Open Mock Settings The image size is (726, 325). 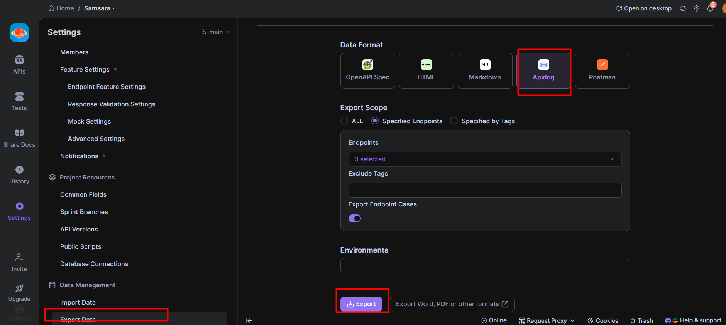[89, 121]
